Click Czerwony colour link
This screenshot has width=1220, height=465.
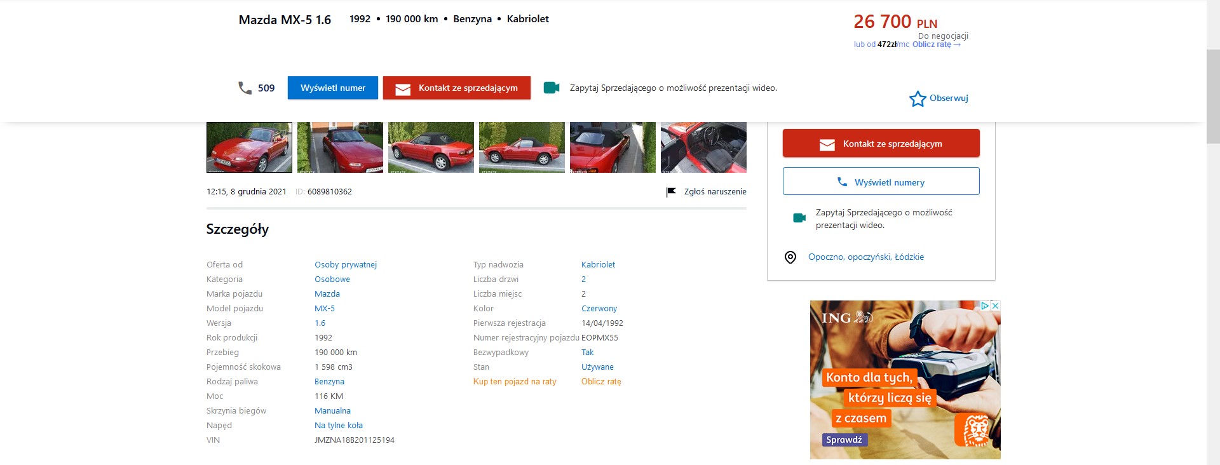pyautogui.click(x=599, y=308)
